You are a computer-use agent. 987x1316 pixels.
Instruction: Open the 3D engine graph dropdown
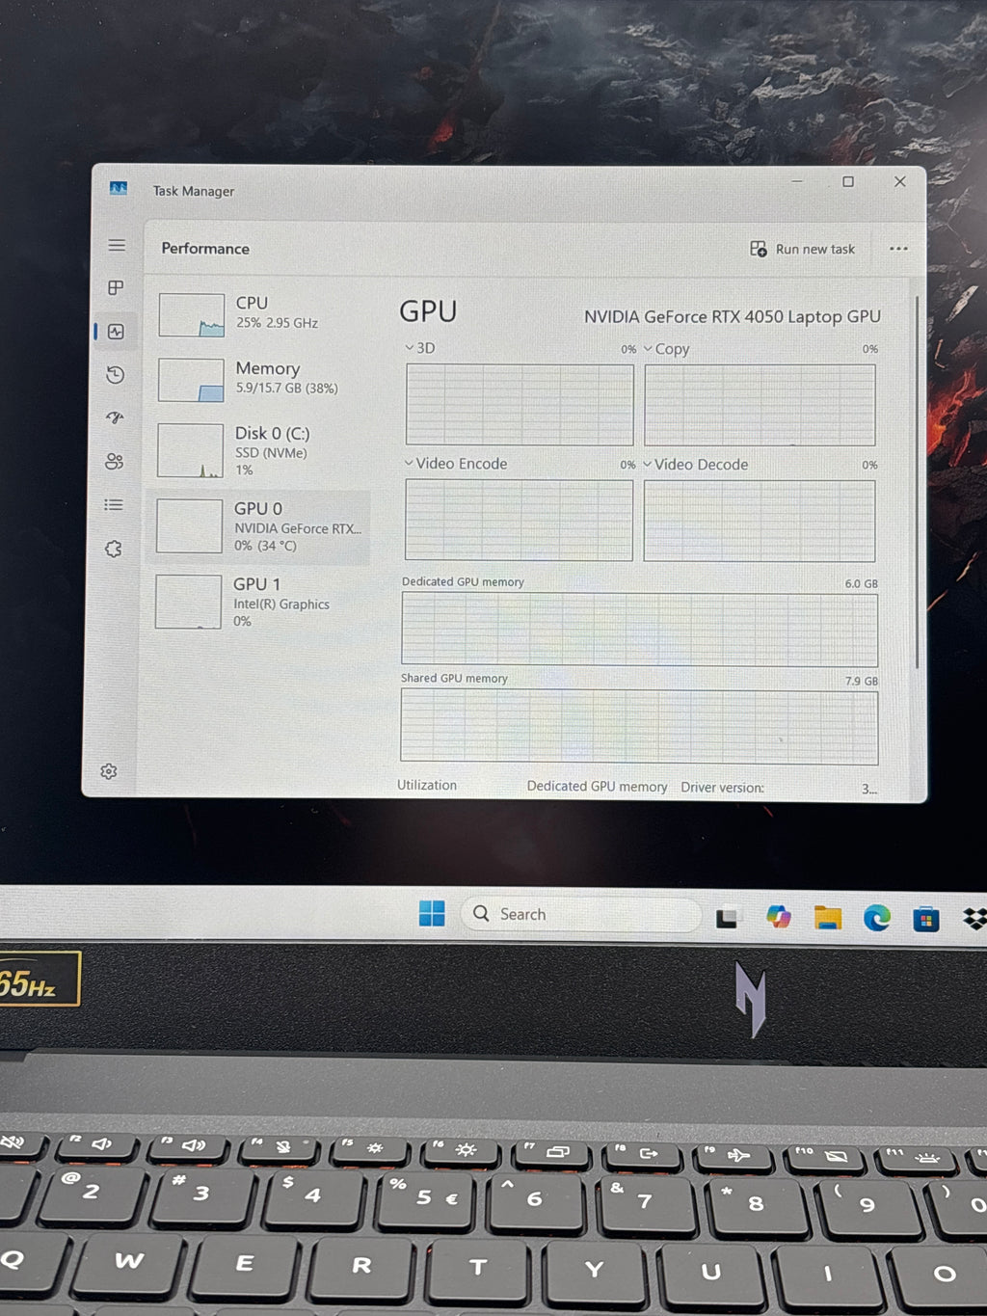419,348
